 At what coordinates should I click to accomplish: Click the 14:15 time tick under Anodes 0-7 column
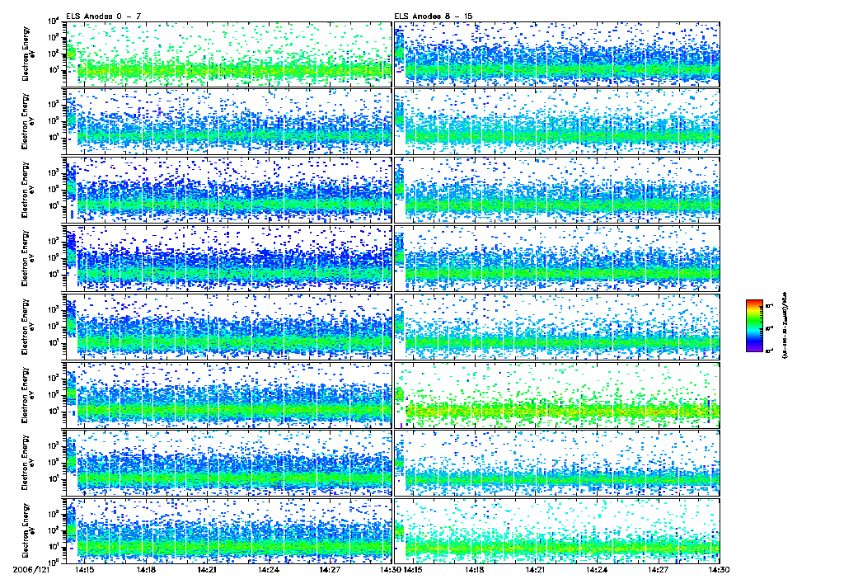pos(84,569)
